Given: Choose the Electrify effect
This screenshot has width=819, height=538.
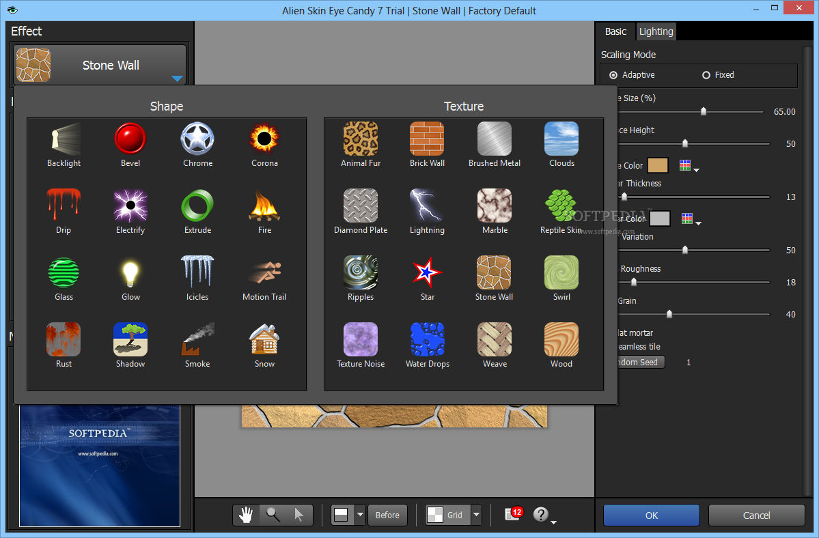Looking at the screenshot, I should click(130, 212).
